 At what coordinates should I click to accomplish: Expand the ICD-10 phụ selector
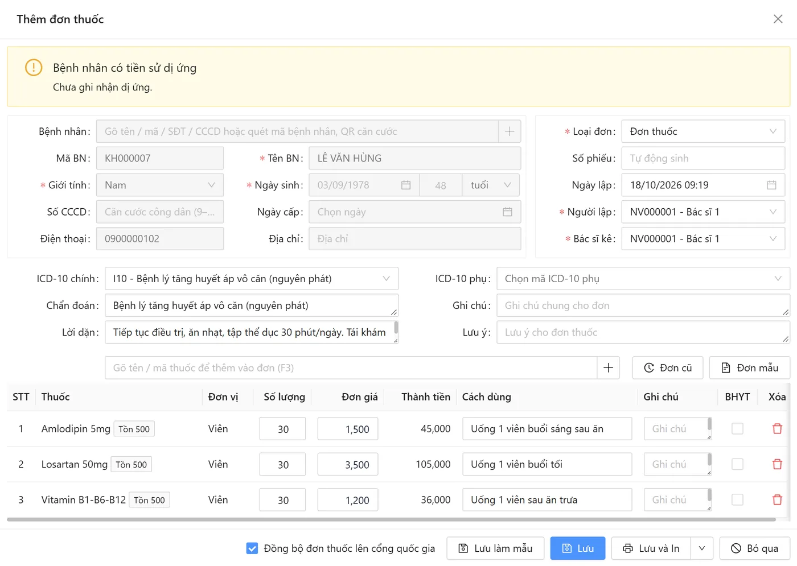643,279
